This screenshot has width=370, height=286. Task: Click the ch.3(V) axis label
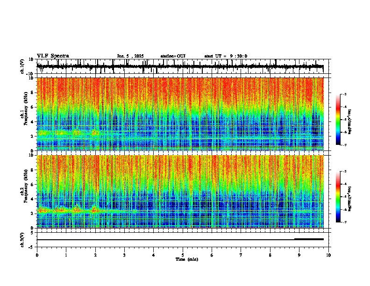[22, 240]
